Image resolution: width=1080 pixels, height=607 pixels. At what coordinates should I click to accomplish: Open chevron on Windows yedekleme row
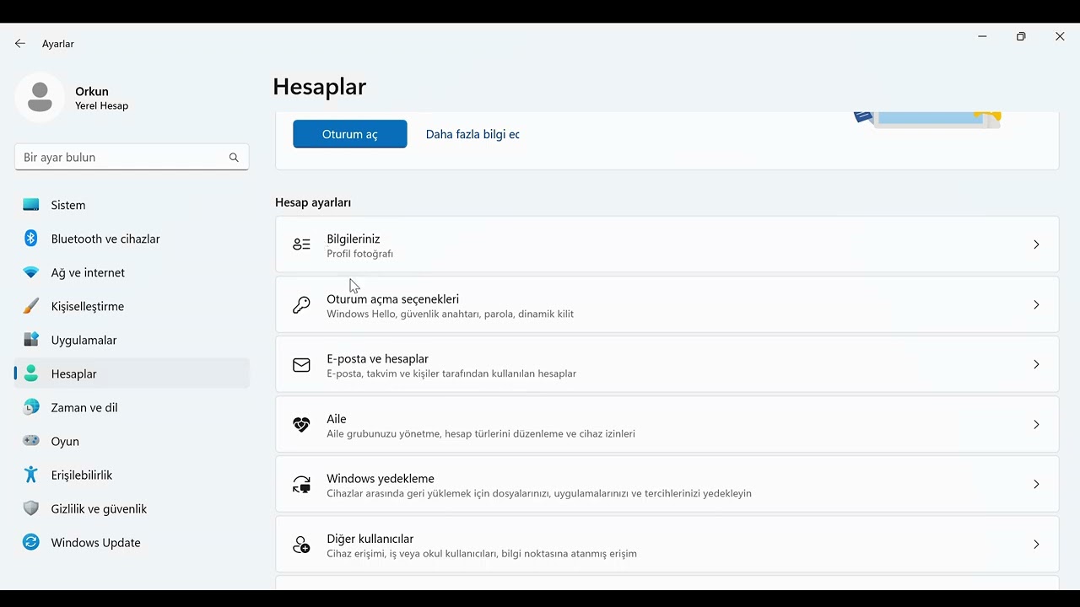click(1036, 485)
